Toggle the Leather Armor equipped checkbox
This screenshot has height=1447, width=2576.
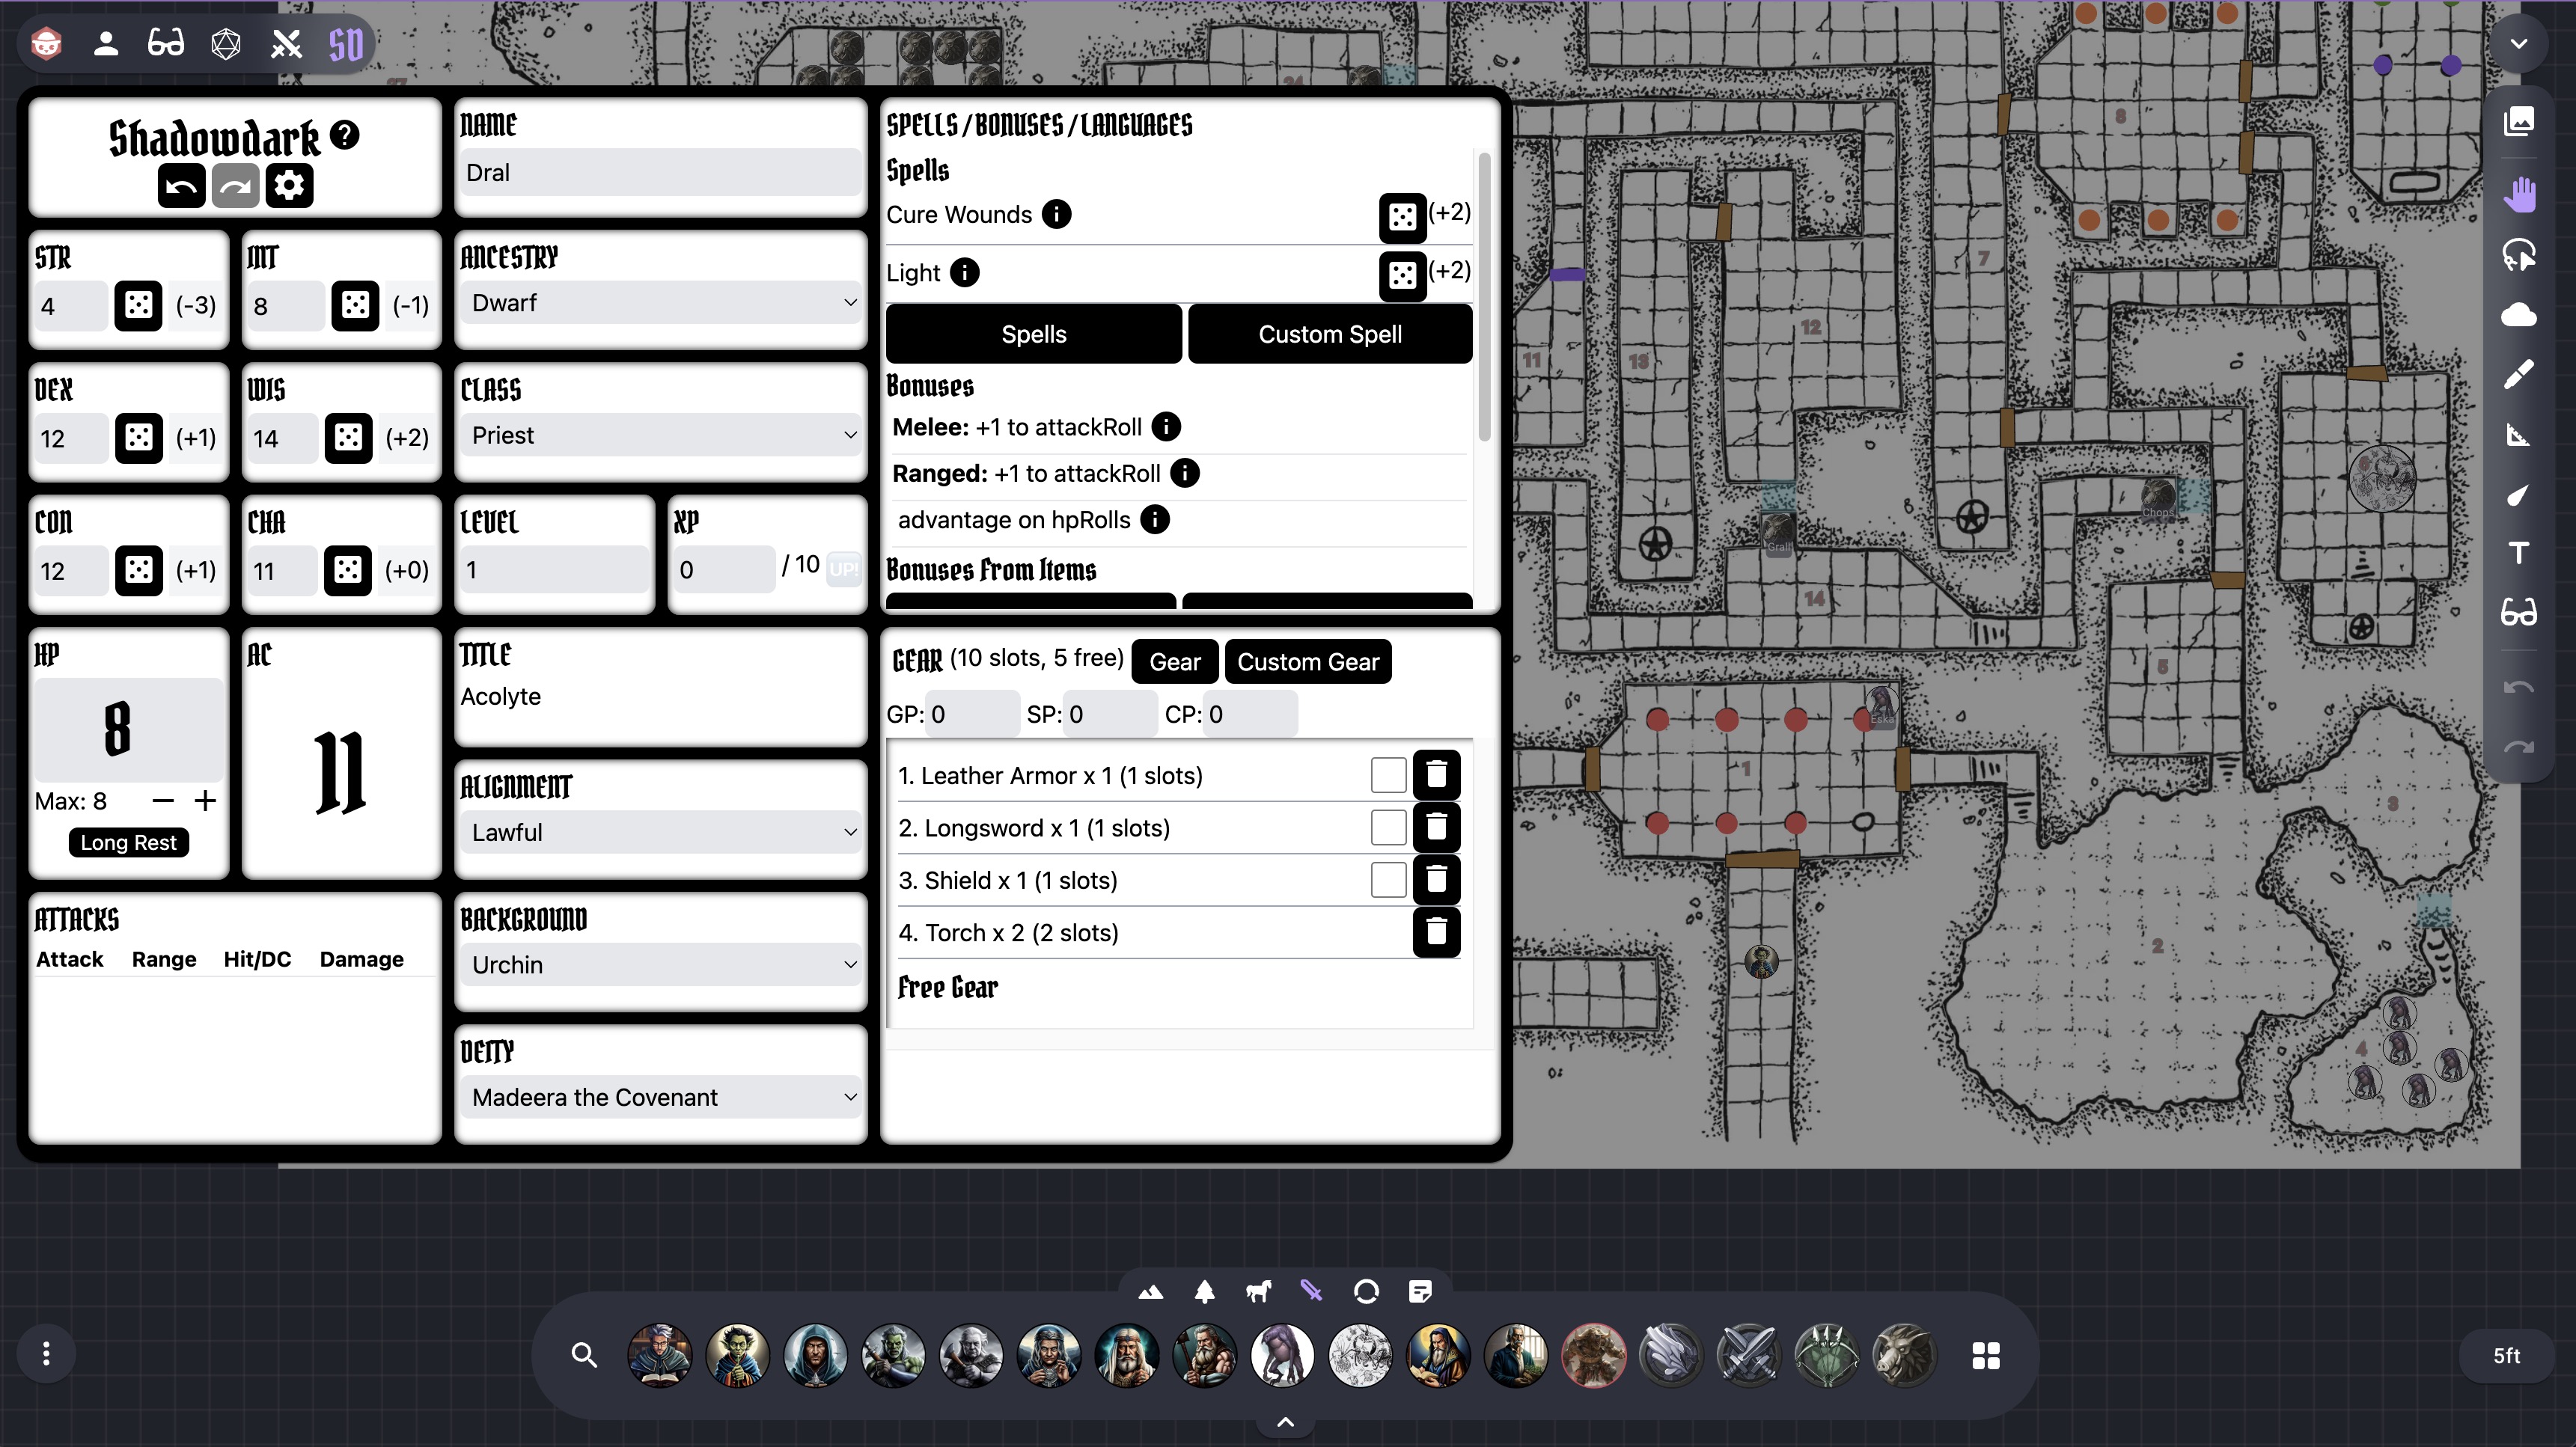click(1388, 775)
